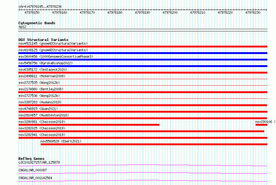The width and height of the screenshot is (276, 185).
Task: Select the red bar under nsv5569529
Action: (154, 144)
